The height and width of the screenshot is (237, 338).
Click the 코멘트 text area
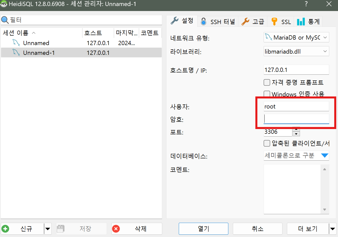click(292, 189)
